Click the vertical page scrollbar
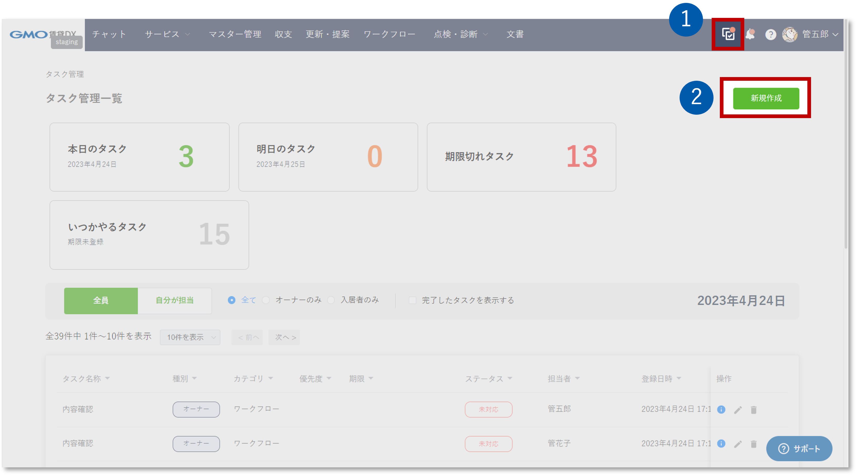 coord(846,133)
